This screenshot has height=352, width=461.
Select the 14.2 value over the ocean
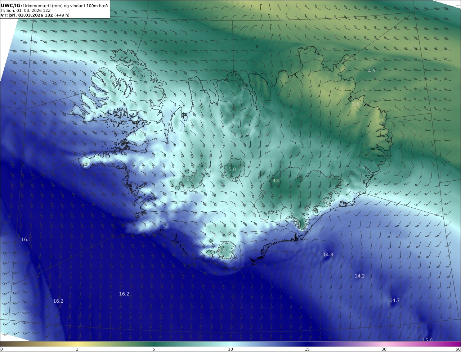tap(360, 276)
